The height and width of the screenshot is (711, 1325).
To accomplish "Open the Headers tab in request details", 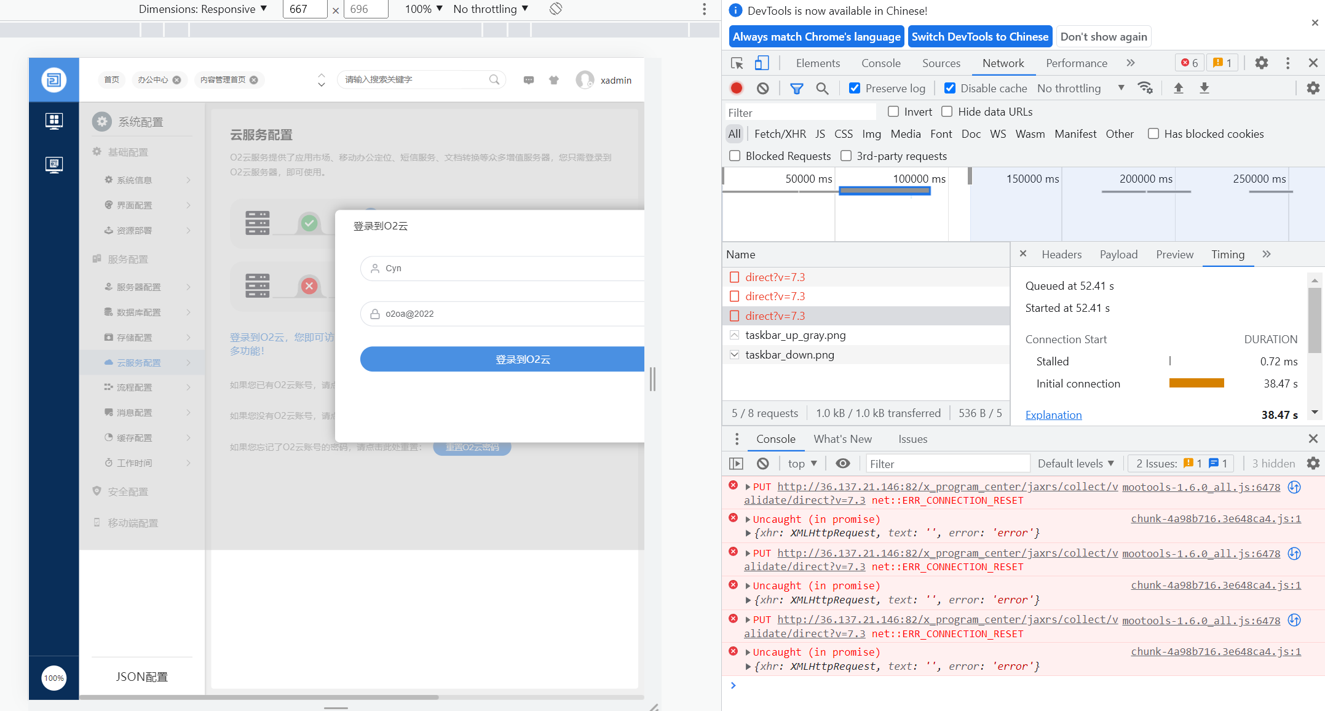I will pos(1061,254).
